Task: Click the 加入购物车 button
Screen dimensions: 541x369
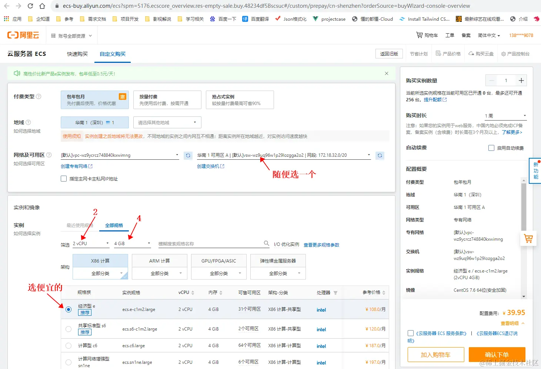Action: click(436, 355)
